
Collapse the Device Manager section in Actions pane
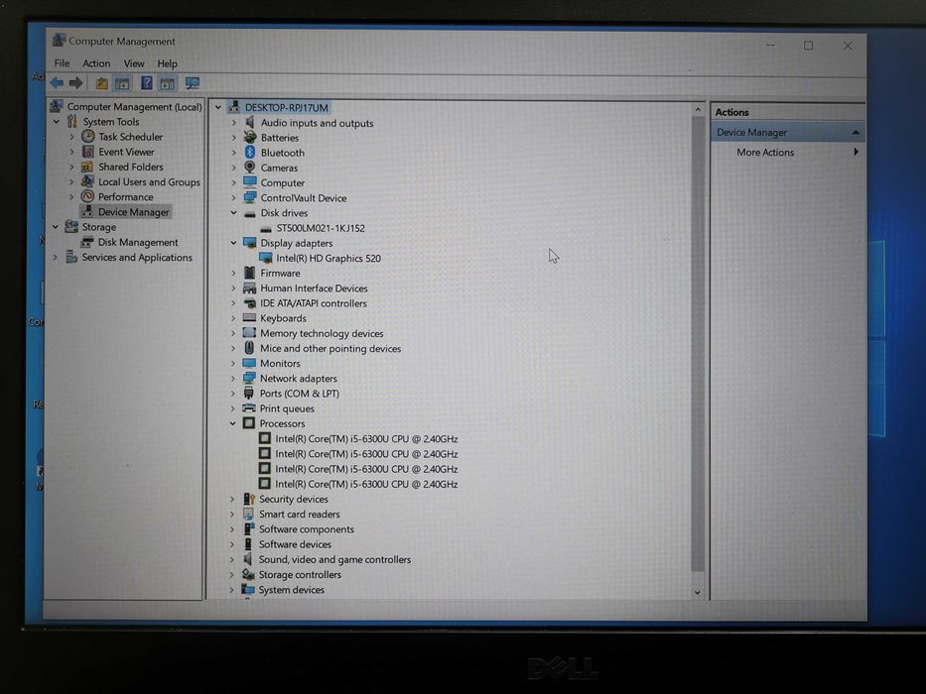click(856, 132)
